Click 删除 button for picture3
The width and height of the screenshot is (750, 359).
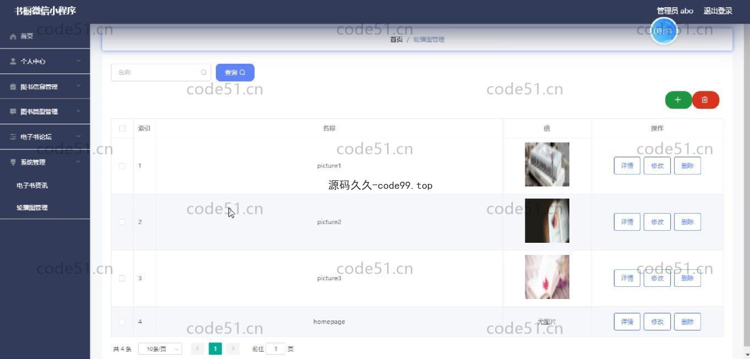[687, 278]
